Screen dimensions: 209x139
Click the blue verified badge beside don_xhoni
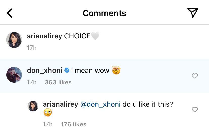(x=67, y=71)
